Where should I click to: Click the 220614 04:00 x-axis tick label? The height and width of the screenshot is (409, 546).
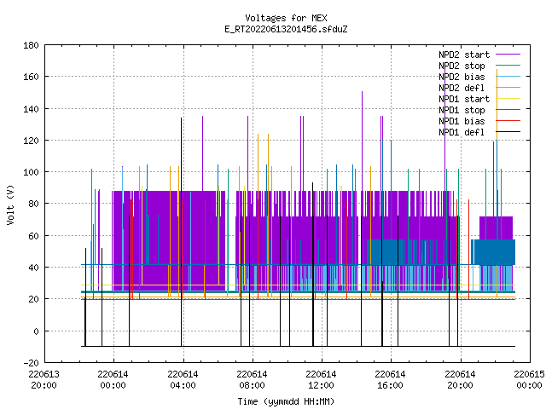pyautogui.click(x=183, y=380)
